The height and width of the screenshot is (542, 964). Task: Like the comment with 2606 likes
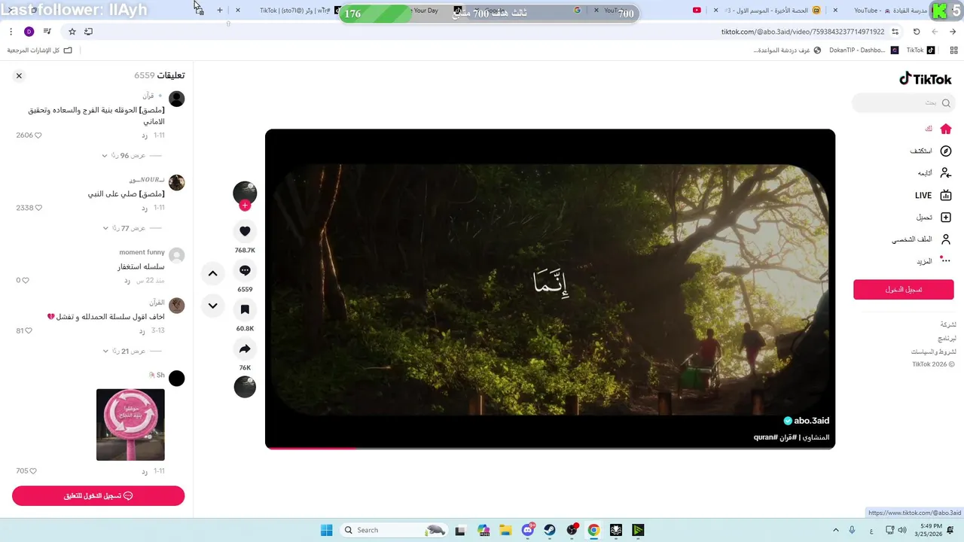point(38,135)
